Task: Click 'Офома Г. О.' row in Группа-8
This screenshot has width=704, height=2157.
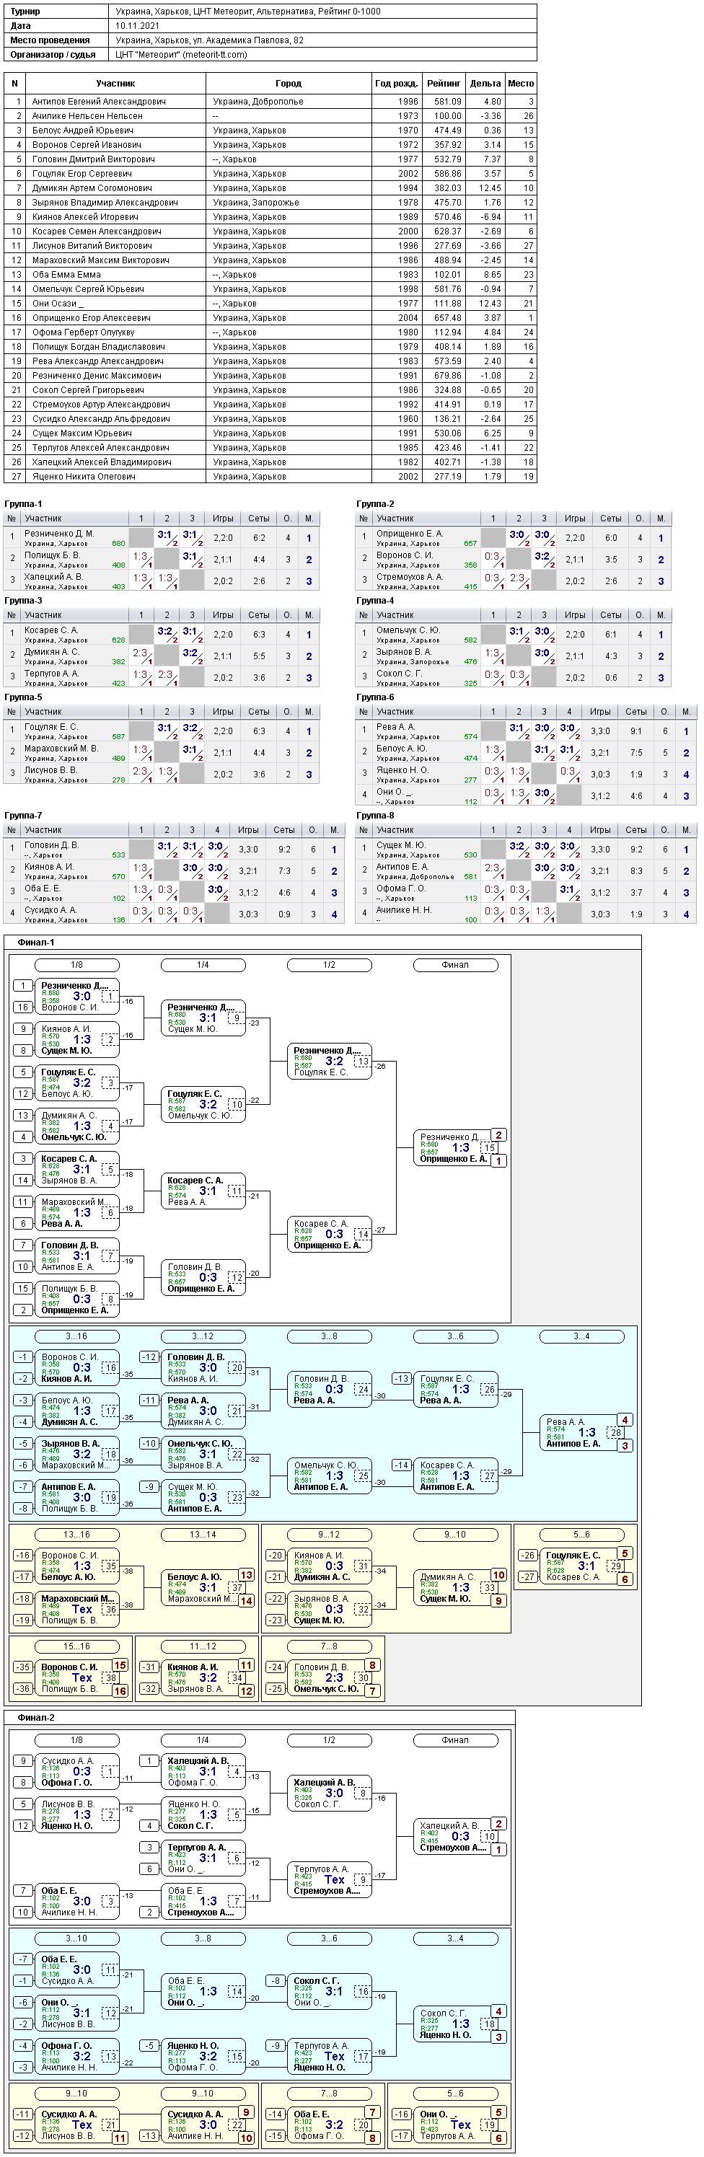Action: (526, 892)
